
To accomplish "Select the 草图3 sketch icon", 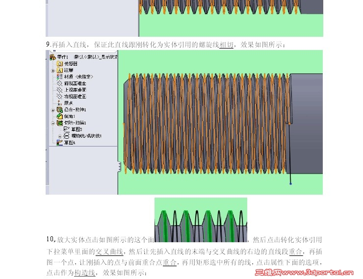I will pyautogui.click(x=67, y=129).
